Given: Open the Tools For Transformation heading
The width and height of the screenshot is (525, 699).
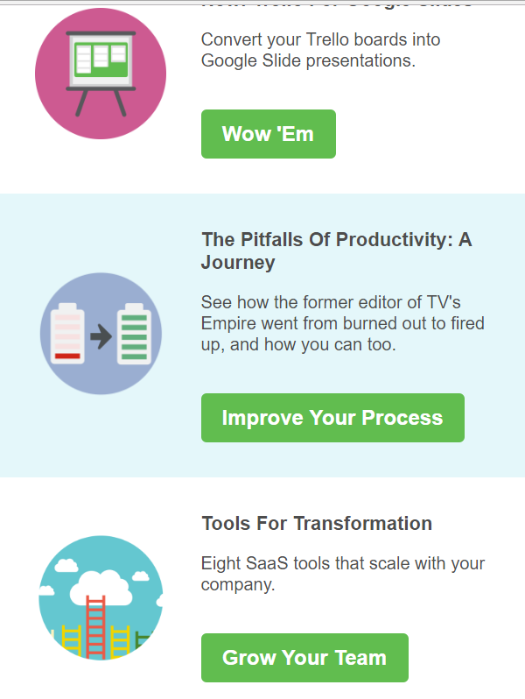Looking at the screenshot, I should click(317, 524).
